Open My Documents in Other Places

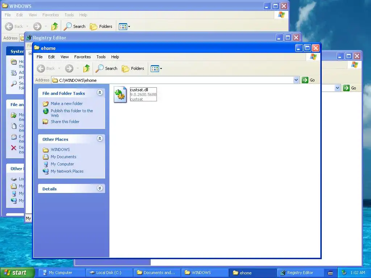63,157
